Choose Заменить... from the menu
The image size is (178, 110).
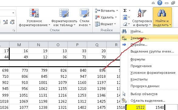(149, 38)
